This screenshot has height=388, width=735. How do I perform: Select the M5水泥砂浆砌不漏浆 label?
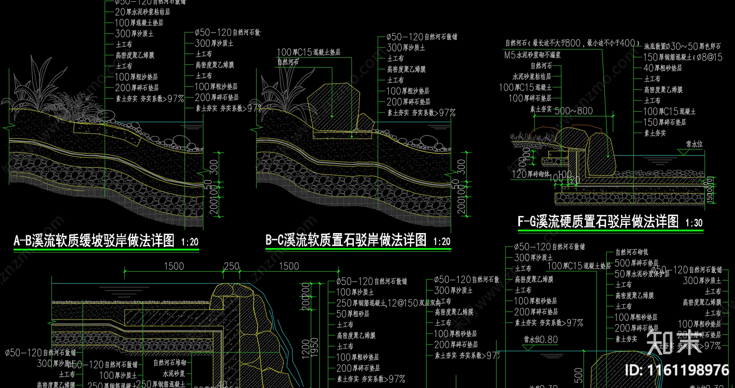pyautogui.click(x=532, y=55)
